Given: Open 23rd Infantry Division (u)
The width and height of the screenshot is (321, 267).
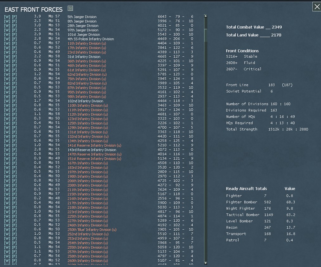Looking at the screenshot, I should click(87, 52).
